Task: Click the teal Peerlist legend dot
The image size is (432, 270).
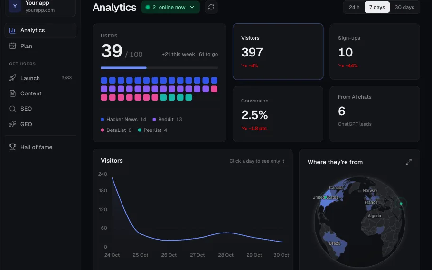Action: click(x=140, y=130)
